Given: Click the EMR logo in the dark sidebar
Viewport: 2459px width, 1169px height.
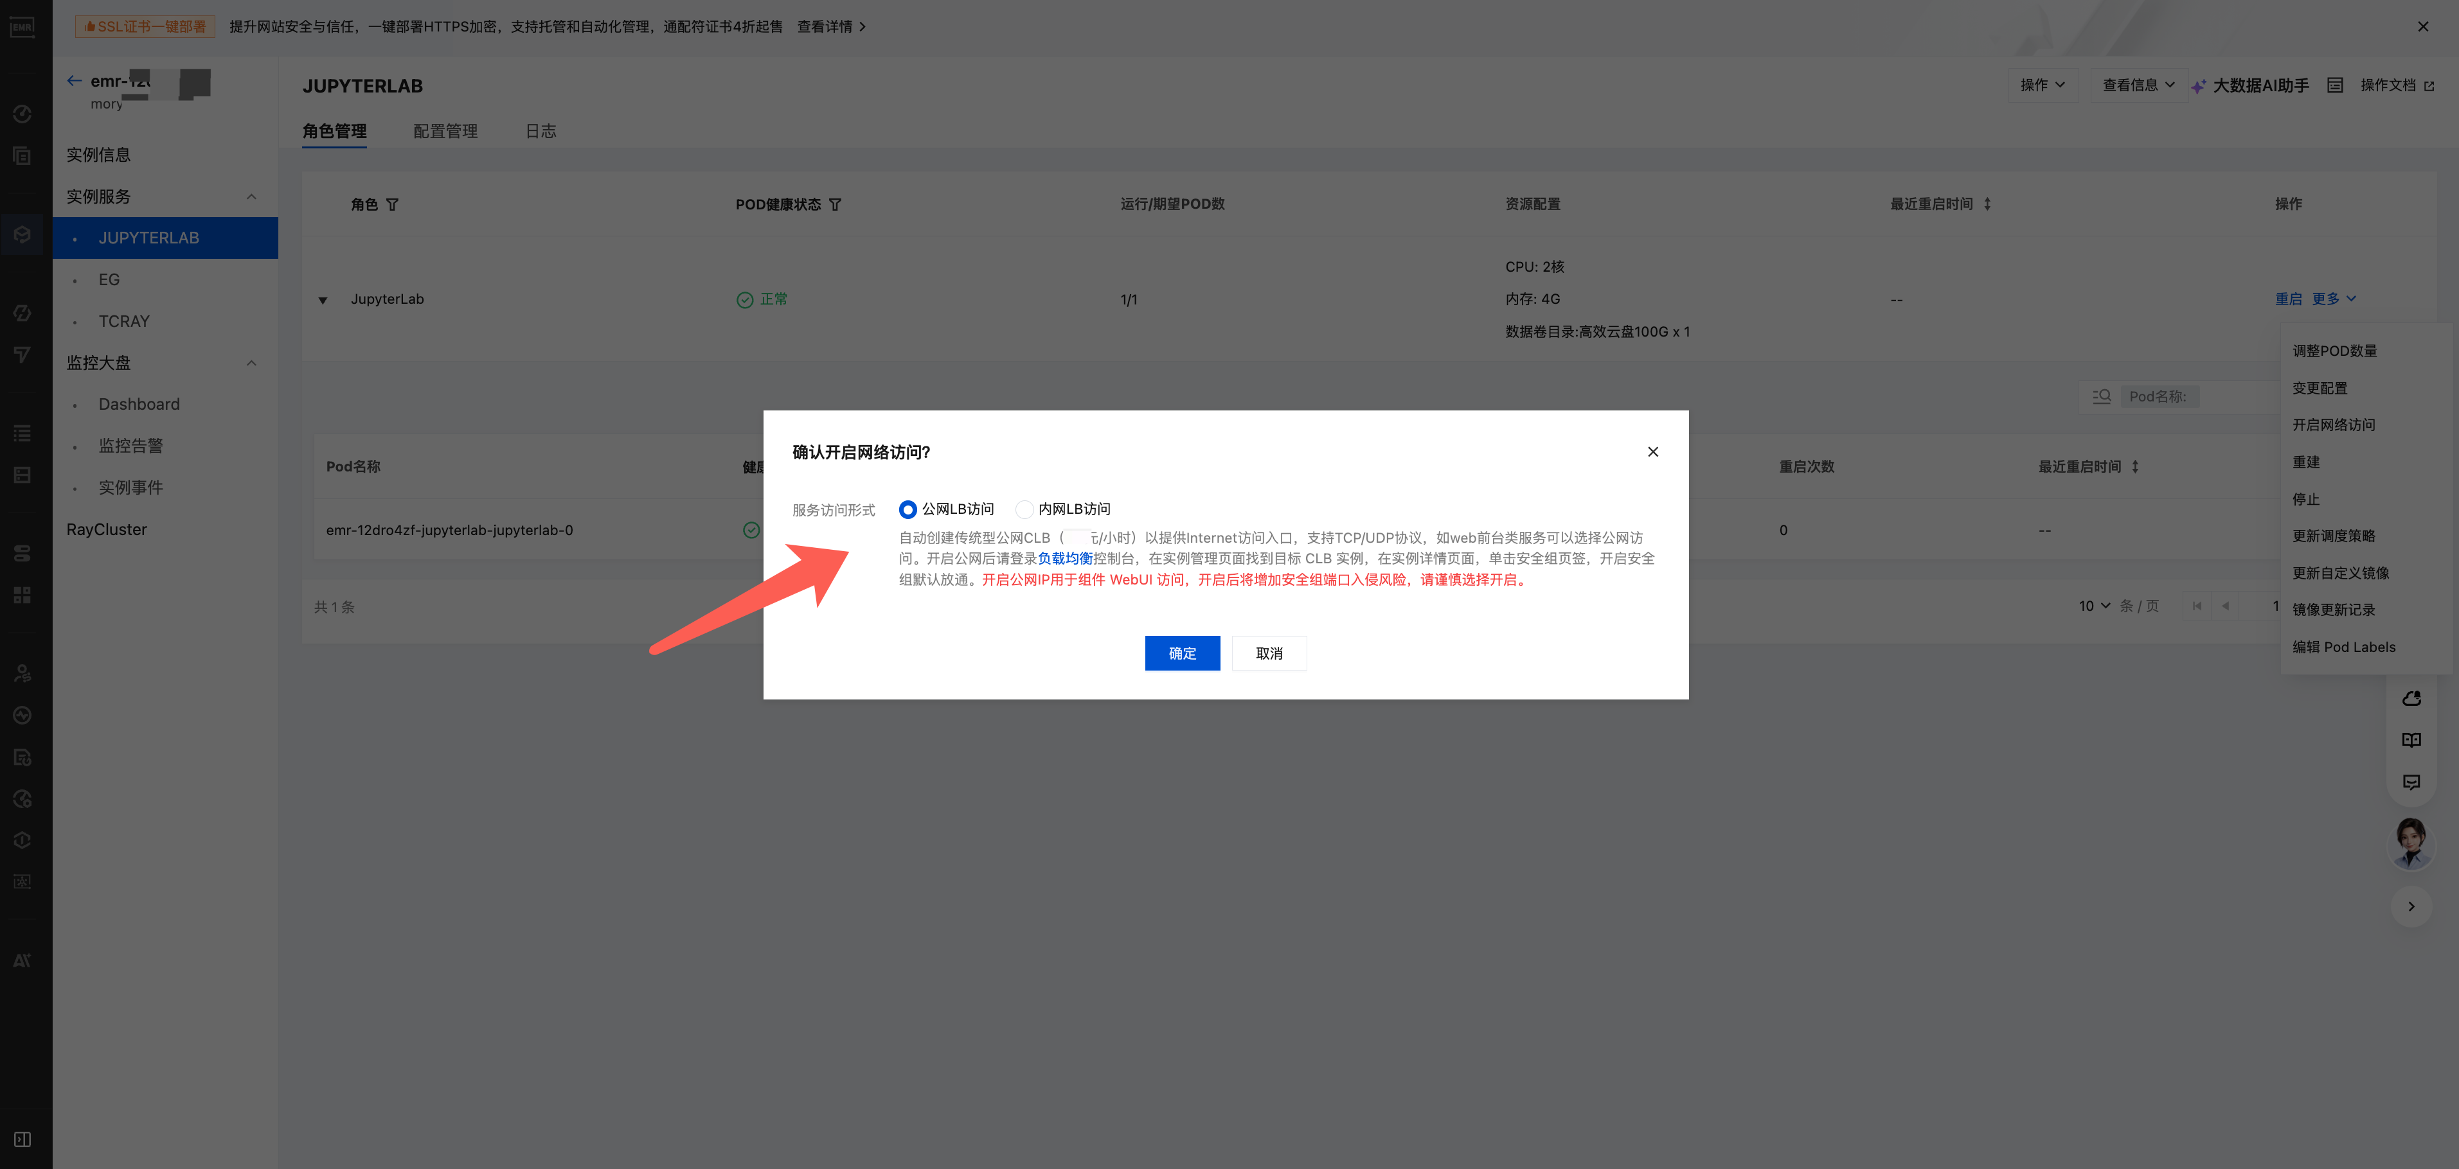Looking at the screenshot, I should pos(22,27).
